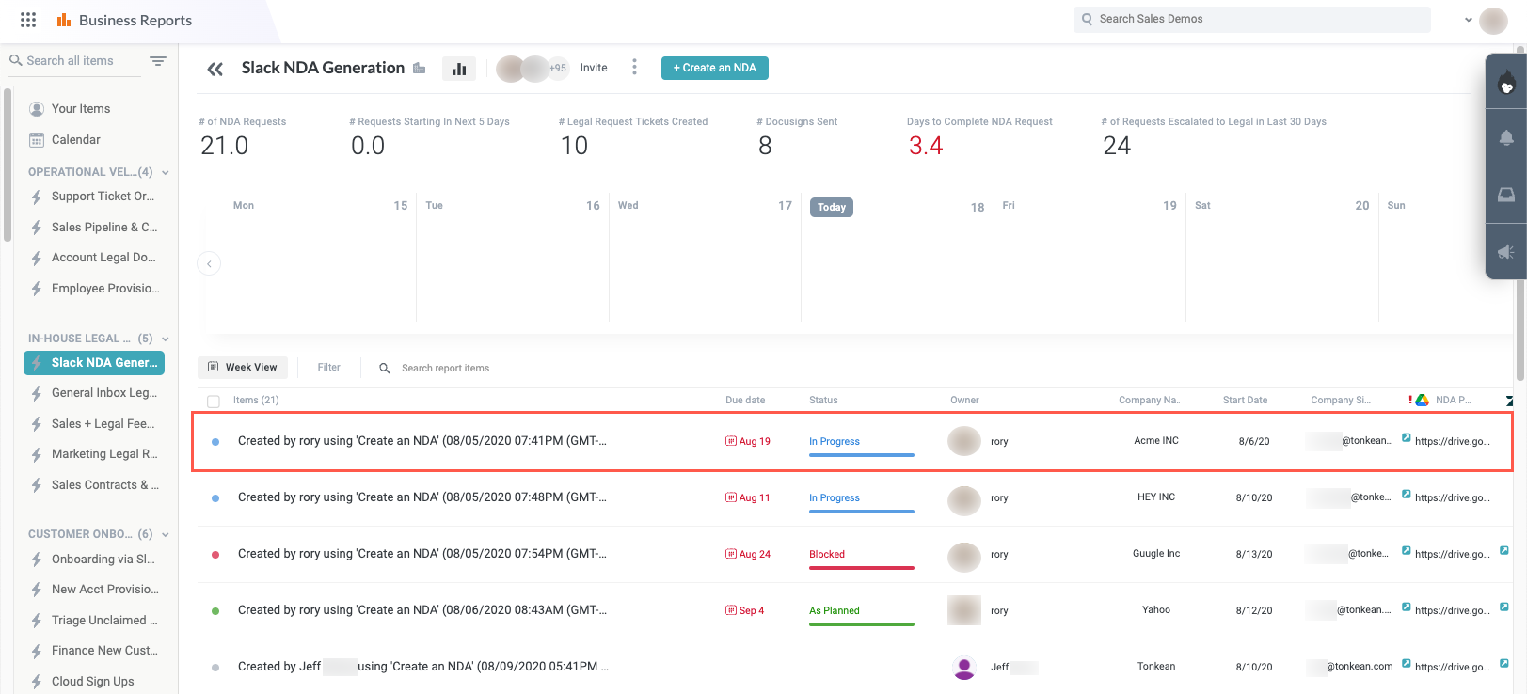Viewport: 1527px width, 694px height.
Task: Expand the user account dropdown arrow
Action: pos(1468,20)
